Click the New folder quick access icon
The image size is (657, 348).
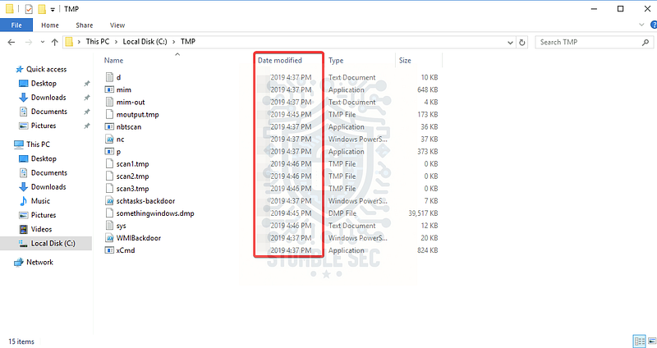click(x=42, y=9)
